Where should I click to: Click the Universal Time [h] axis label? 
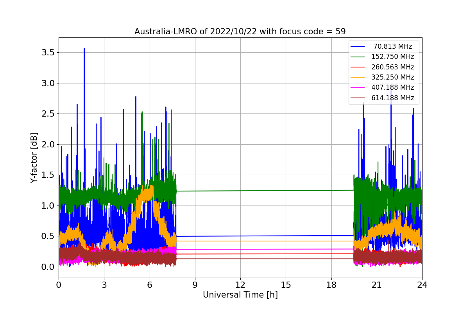coord(240,295)
